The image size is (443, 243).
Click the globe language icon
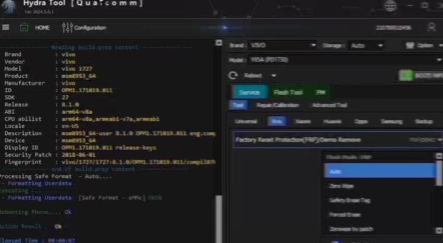390,5
